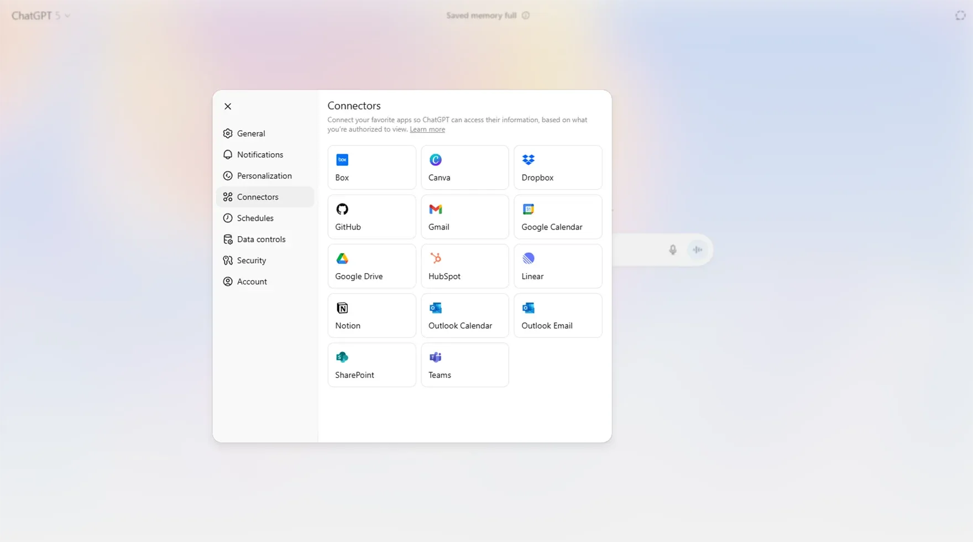Screen dimensions: 973x542
Task: Open the Learn more link
Action: pyautogui.click(x=427, y=129)
